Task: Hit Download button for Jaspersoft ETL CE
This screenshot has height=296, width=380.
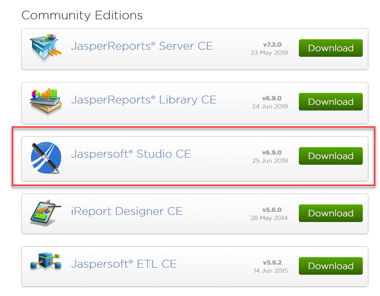Action: (x=330, y=266)
